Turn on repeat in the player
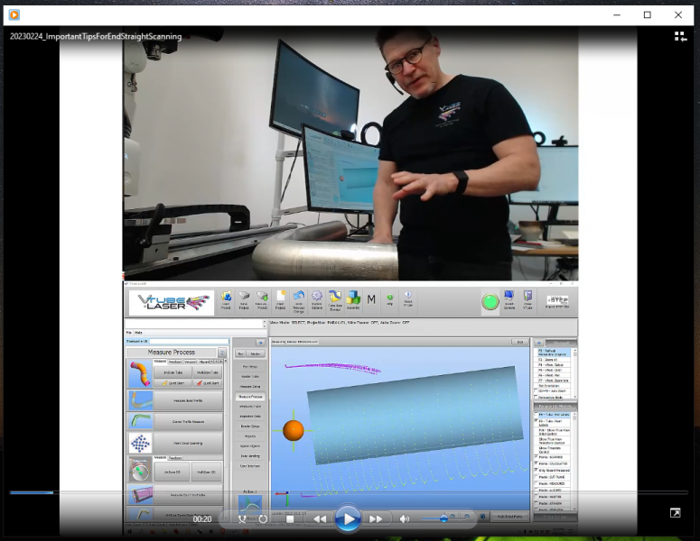 tap(263, 519)
